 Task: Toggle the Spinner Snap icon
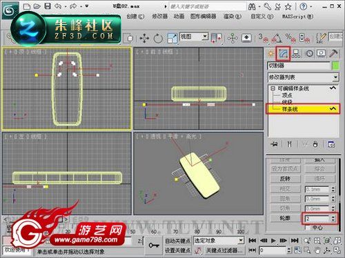[304, 38]
